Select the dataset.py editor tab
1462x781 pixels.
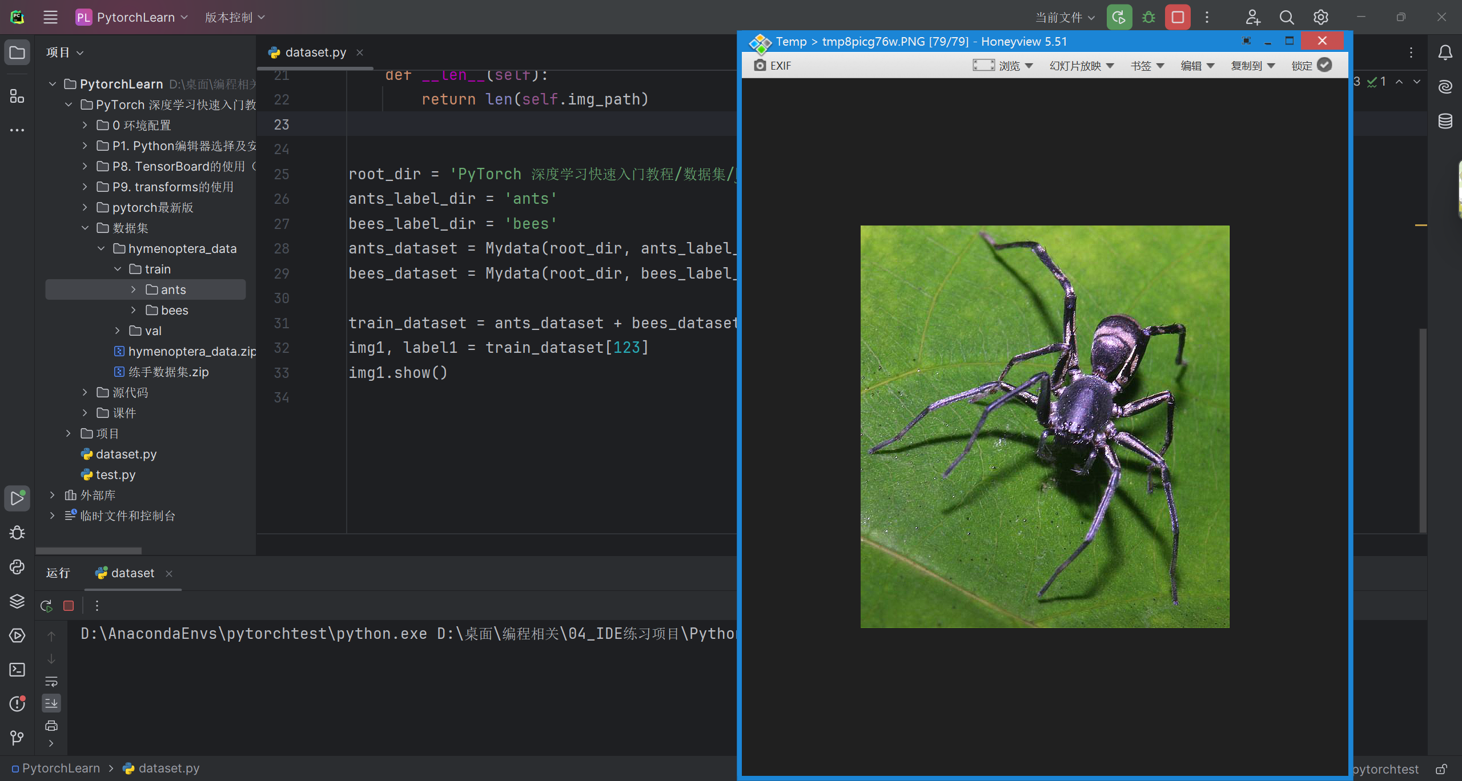pyautogui.click(x=315, y=53)
